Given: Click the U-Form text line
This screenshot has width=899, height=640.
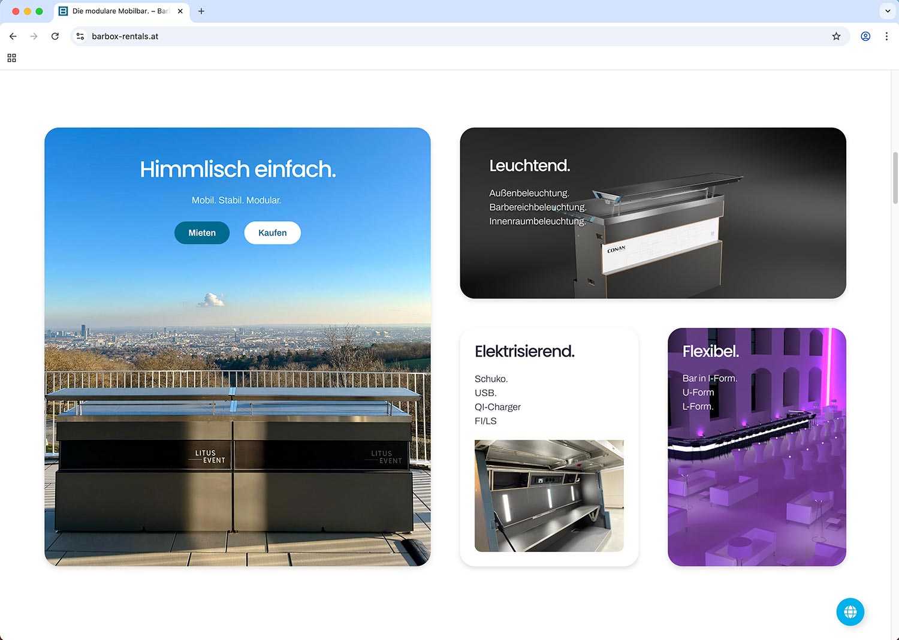Looking at the screenshot, I should pyautogui.click(x=698, y=393).
